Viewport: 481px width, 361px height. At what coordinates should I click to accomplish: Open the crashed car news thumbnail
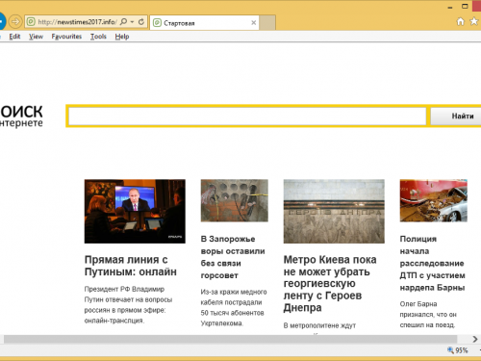point(434,200)
